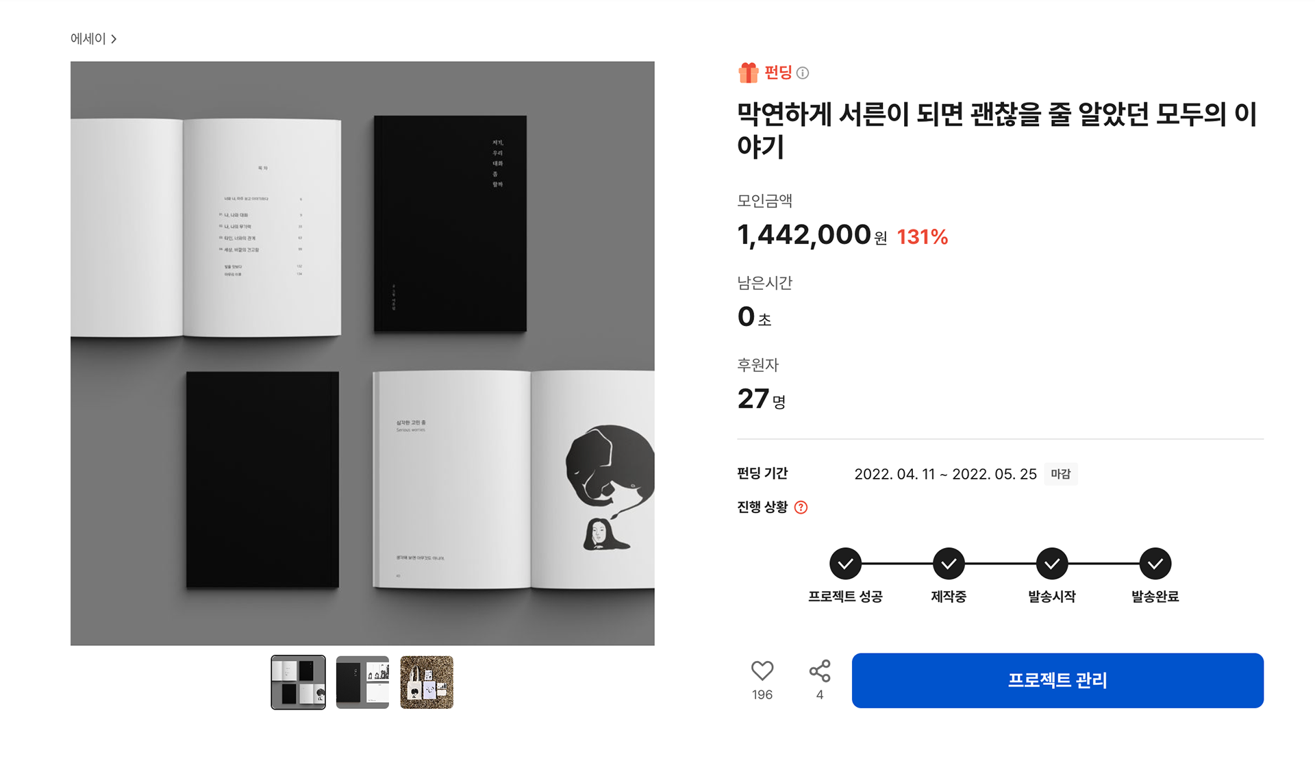This screenshot has height=761, width=1315.
Task: Click the red gift box icon
Action: tap(748, 73)
